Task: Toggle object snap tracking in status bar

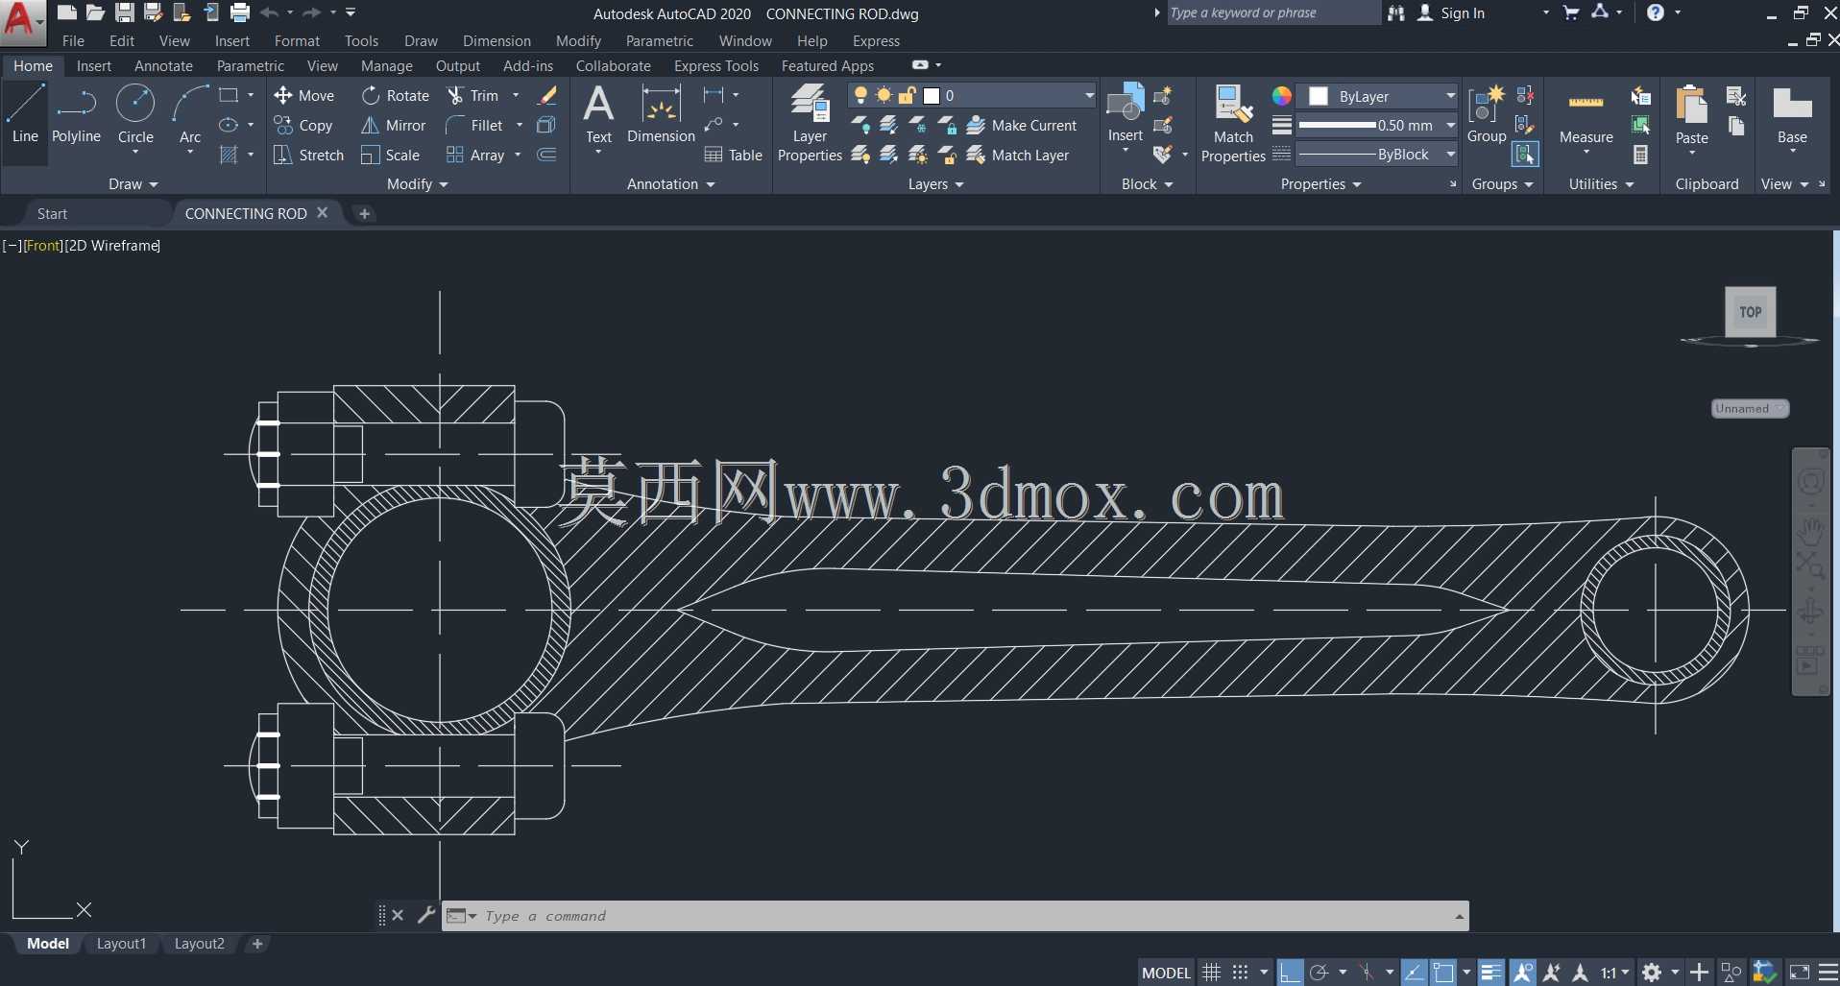Action: coord(1414,973)
